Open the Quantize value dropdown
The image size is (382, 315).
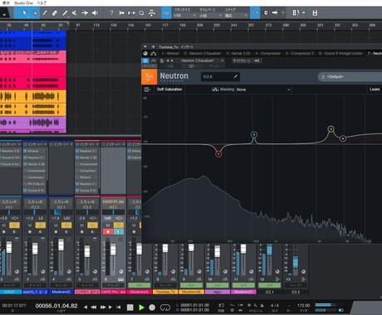[x=184, y=16]
